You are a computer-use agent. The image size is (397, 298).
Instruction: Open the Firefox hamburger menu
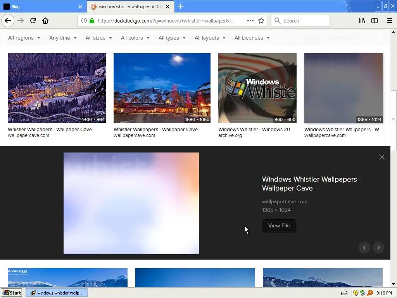pyautogui.click(x=390, y=21)
